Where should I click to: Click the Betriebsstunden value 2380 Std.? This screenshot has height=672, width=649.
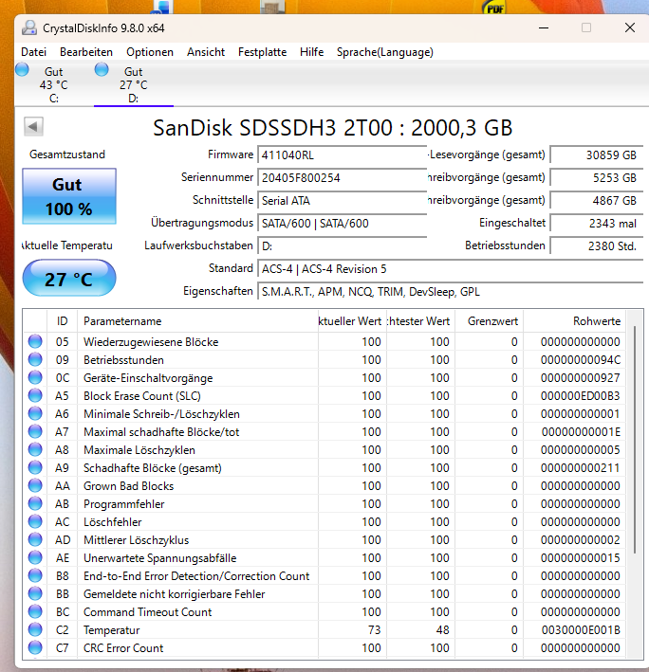tap(596, 246)
